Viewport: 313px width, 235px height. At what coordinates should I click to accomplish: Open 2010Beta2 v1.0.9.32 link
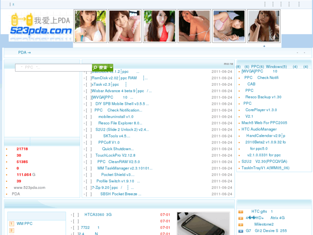[266, 142]
